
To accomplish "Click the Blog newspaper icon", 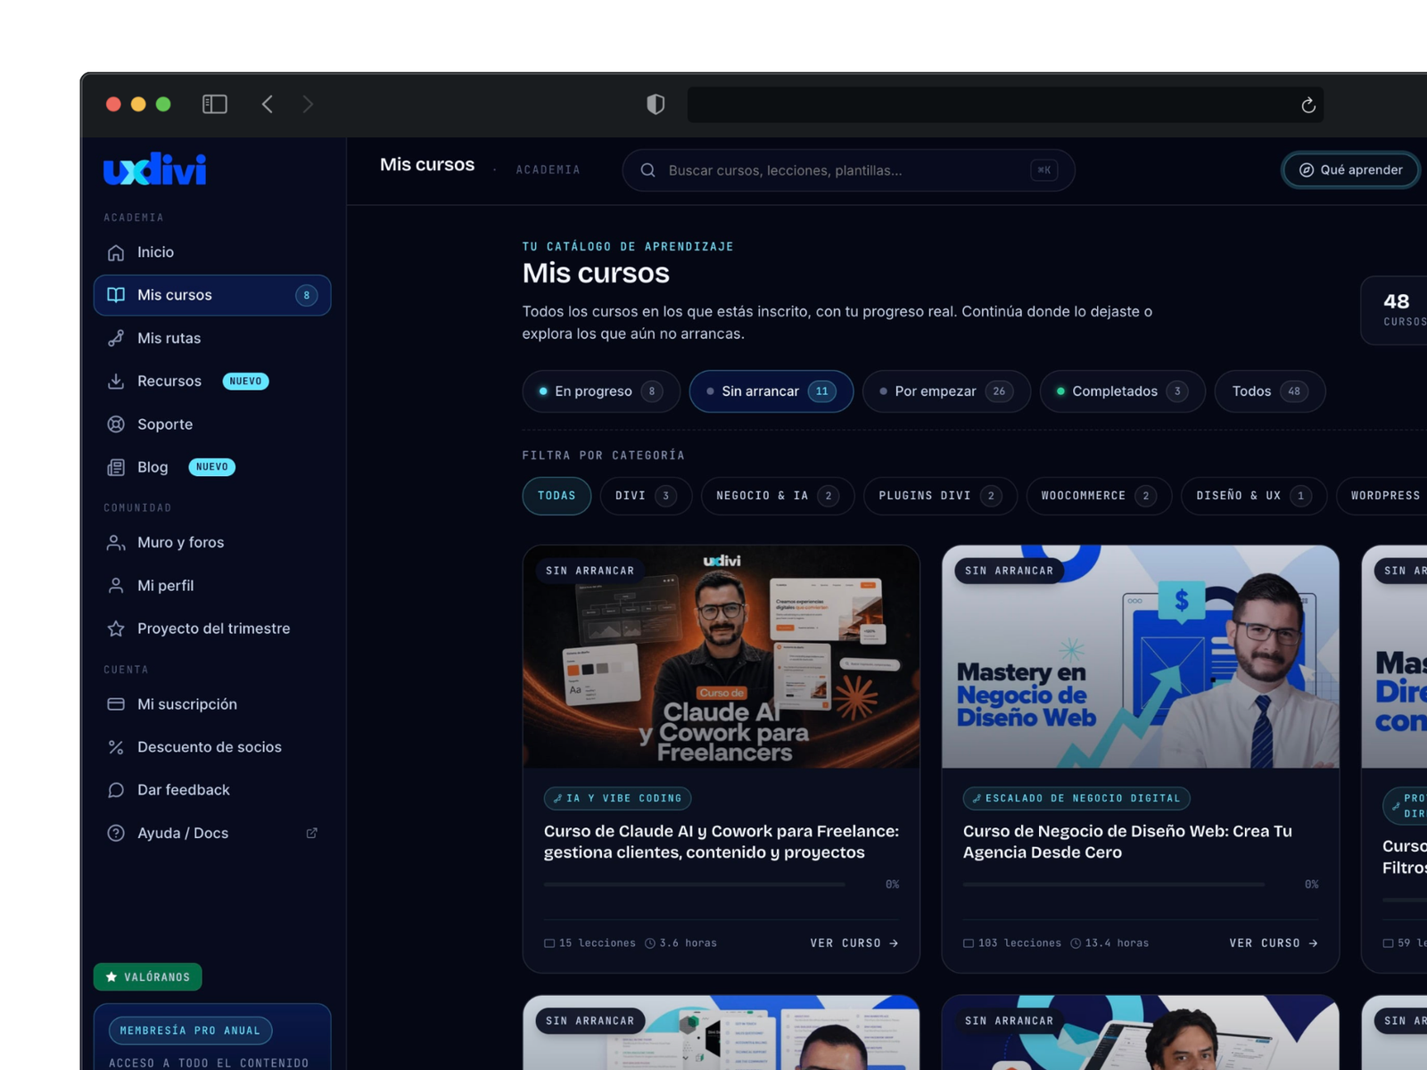I will (x=116, y=467).
